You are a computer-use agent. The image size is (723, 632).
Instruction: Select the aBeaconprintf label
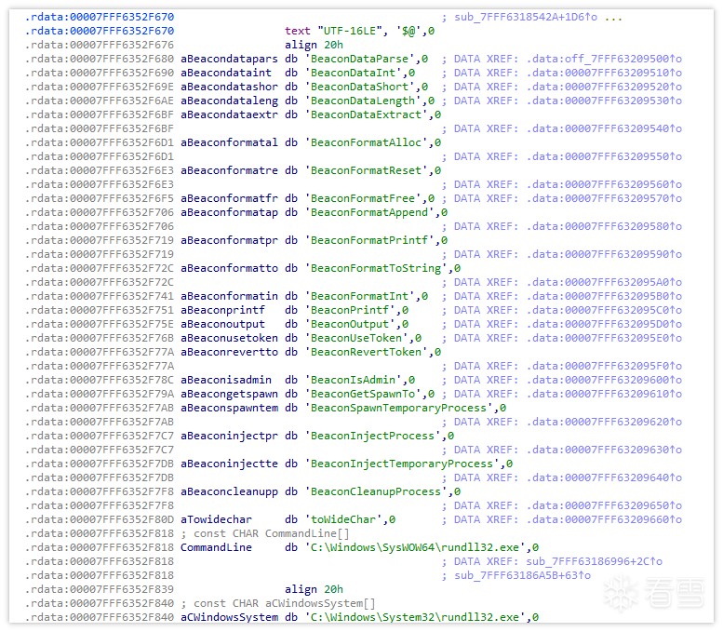[x=222, y=310]
